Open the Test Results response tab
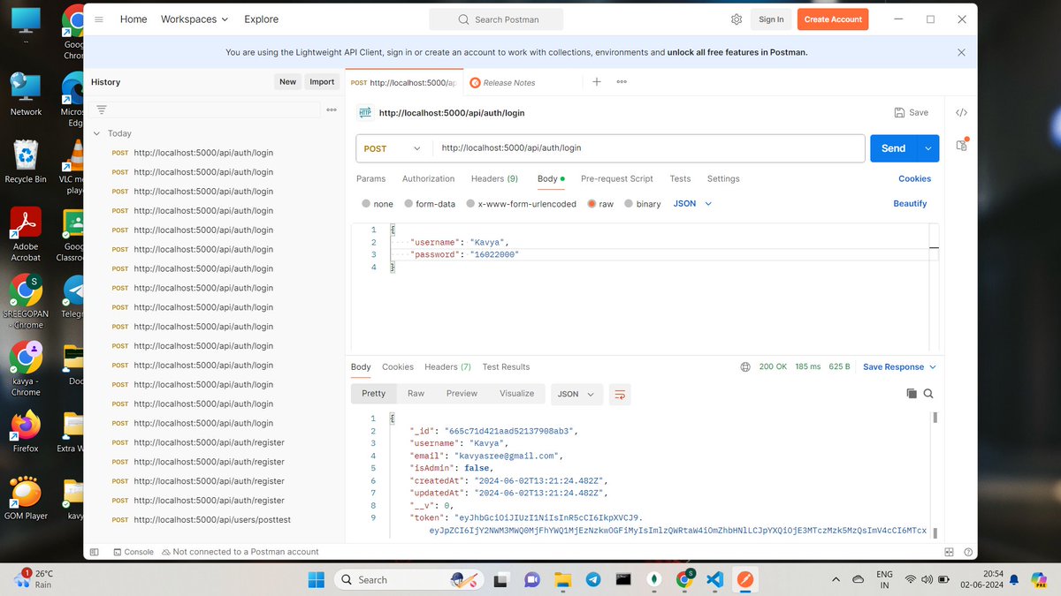1061x596 pixels. (x=506, y=366)
